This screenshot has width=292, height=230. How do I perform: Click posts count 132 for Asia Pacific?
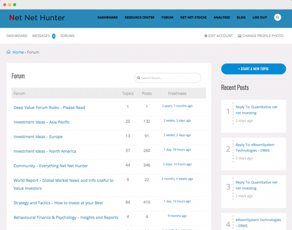coord(147,121)
